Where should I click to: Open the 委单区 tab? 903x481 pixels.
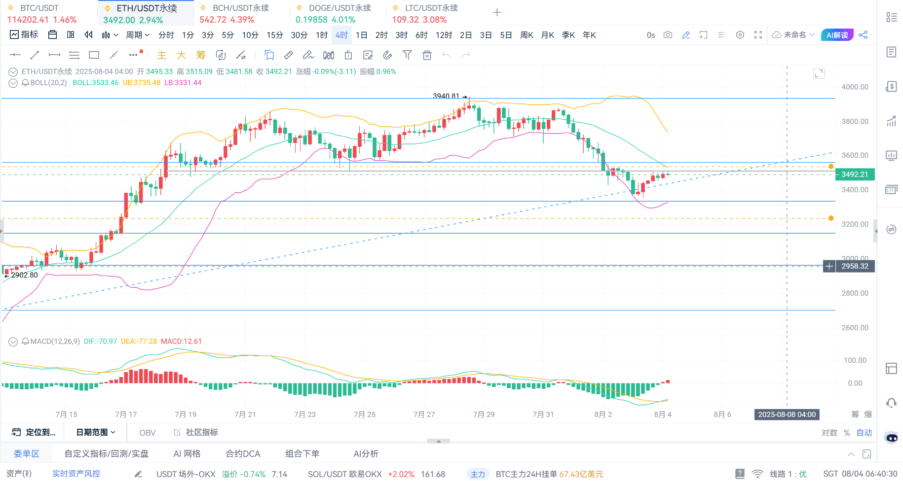pos(26,454)
